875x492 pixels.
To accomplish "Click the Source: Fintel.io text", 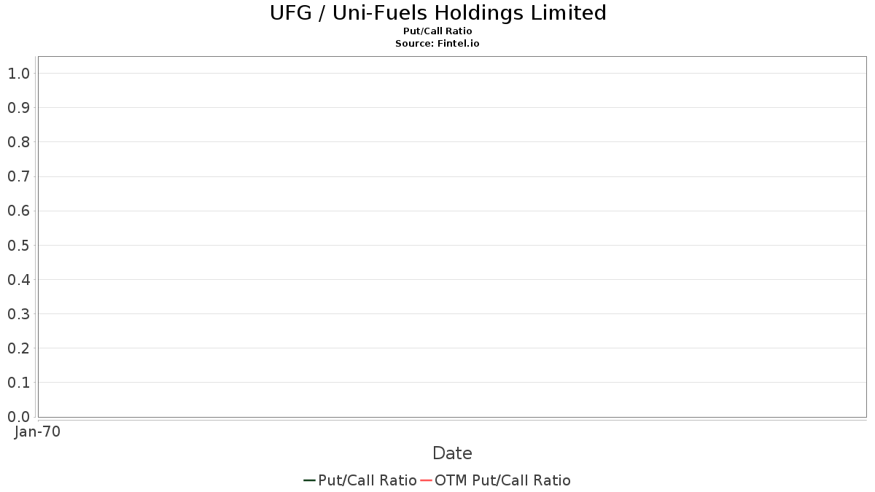I will point(437,43).
